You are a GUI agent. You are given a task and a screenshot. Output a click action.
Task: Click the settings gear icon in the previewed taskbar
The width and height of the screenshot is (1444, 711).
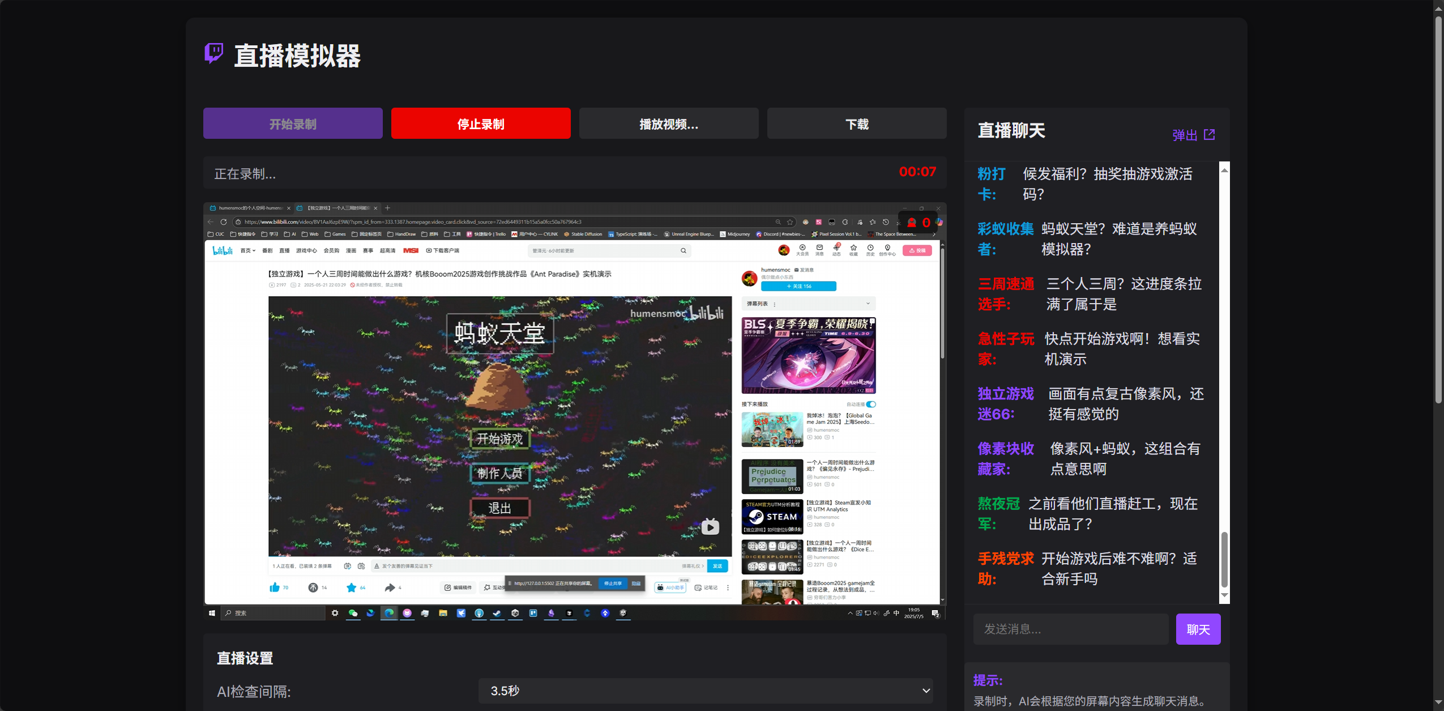click(x=335, y=613)
